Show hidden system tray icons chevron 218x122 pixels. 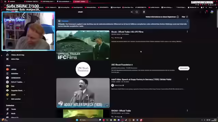(x=202, y=120)
